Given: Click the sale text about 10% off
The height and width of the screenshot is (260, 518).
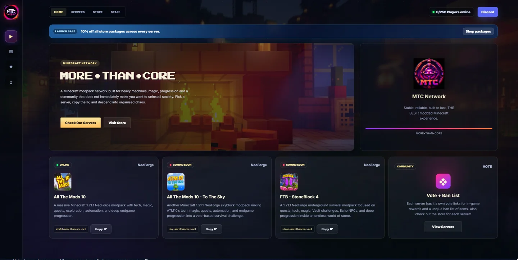Looking at the screenshot, I should [121, 31].
